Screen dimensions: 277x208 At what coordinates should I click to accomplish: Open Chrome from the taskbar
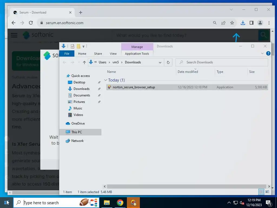[x=120, y=203]
